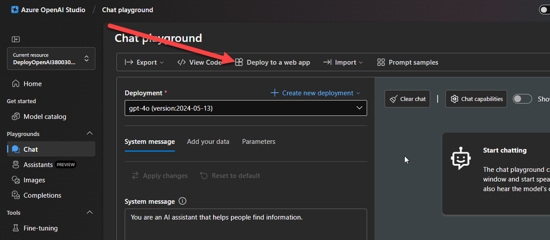Click the Chat playground breadcrumb
Screen dimensions: 550x240
pyautogui.click(x=127, y=10)
